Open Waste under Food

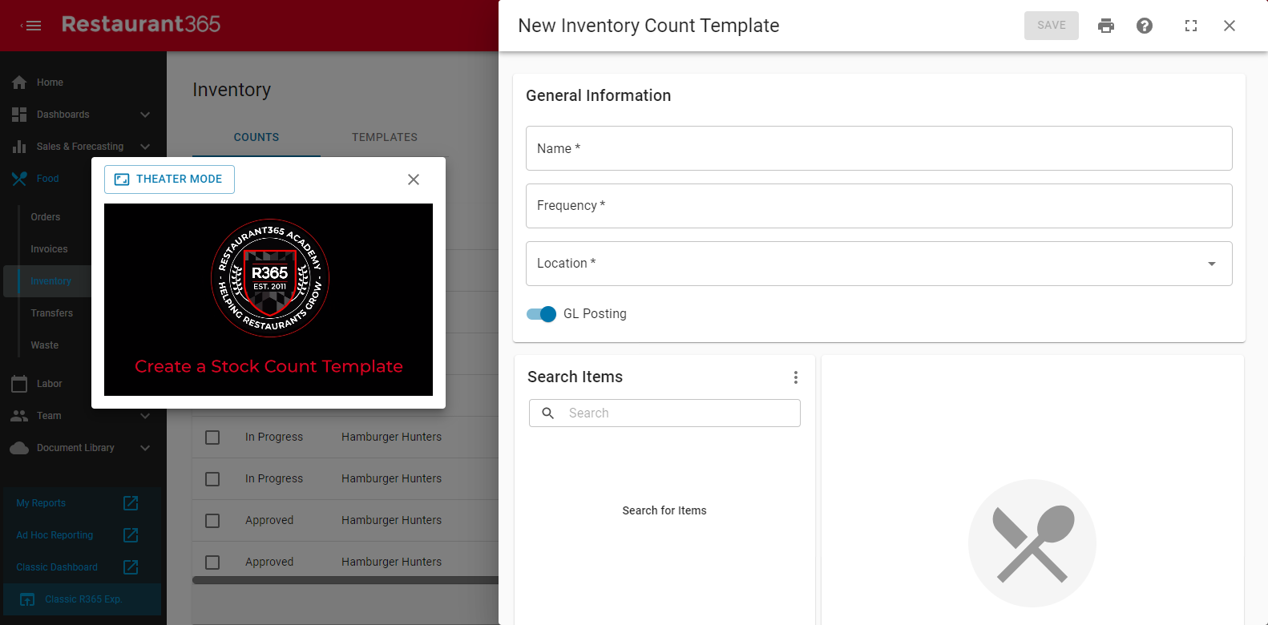pyautogui.click(x=45, y=345)
